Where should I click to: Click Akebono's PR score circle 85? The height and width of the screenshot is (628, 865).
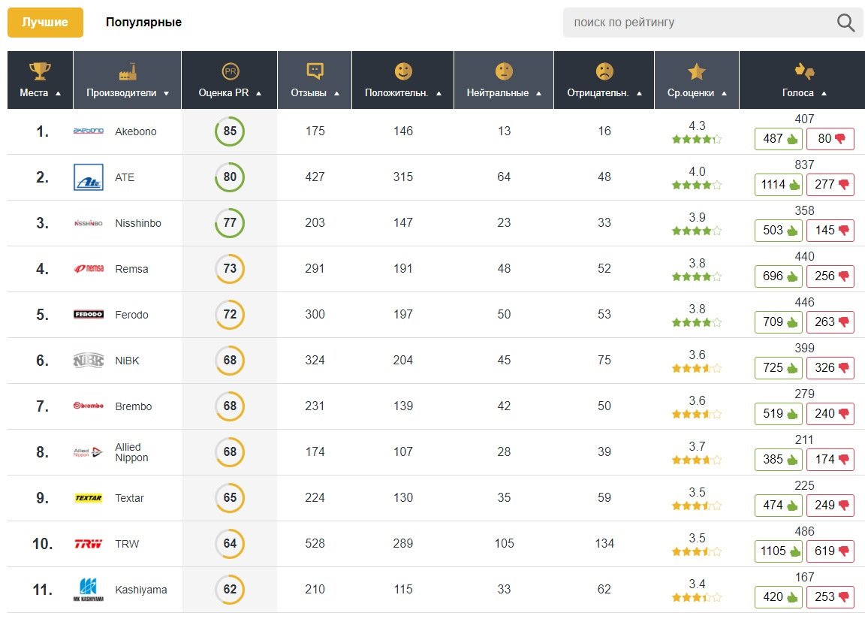[230, 131]
